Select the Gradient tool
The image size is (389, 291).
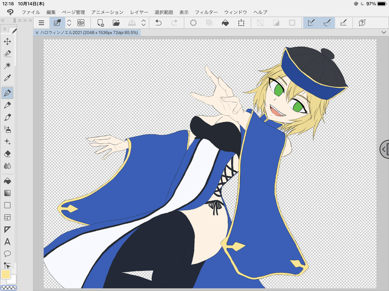[x=7, y=193]
